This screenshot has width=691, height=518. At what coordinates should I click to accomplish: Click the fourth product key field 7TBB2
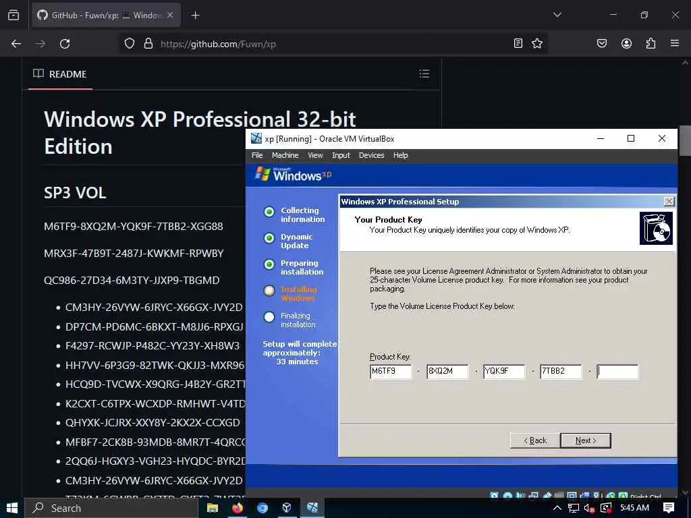(x=561, y=372)
